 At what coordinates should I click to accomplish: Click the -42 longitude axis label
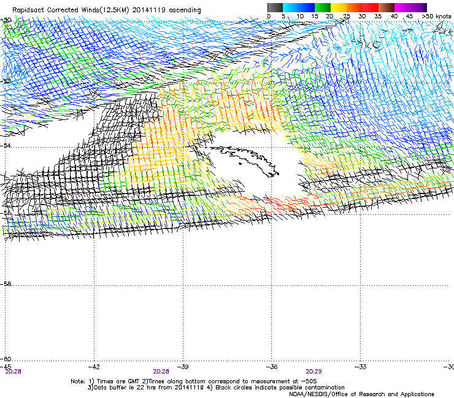(x=94, y=367)
